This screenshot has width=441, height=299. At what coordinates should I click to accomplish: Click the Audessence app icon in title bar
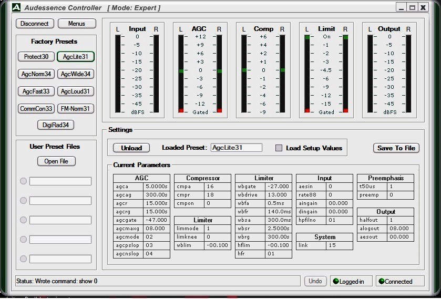click(16, 7)
